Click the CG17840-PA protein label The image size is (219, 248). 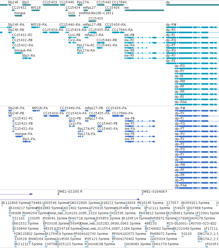click(122, 113)
